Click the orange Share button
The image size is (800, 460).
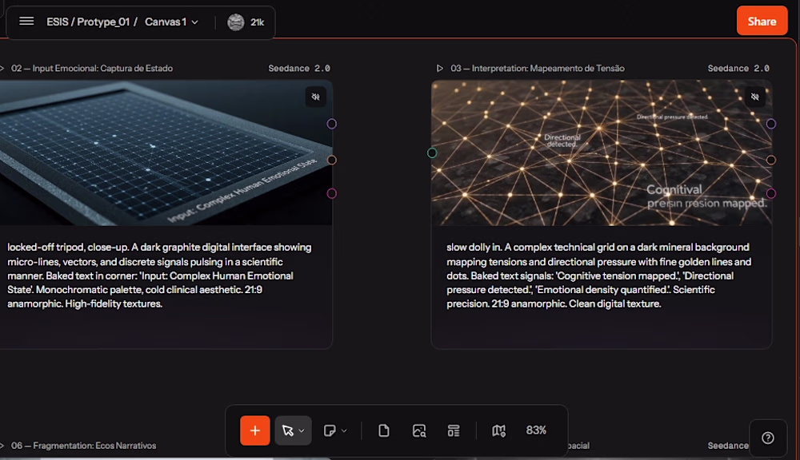[x=762, y=21]
